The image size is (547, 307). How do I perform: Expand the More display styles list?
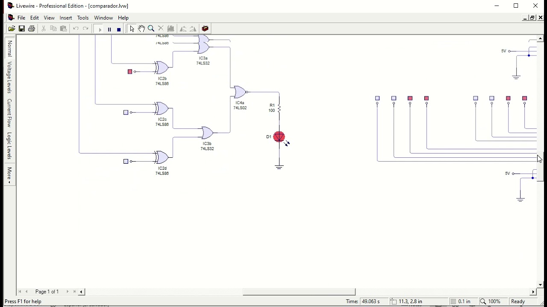(x=9, y=175)
